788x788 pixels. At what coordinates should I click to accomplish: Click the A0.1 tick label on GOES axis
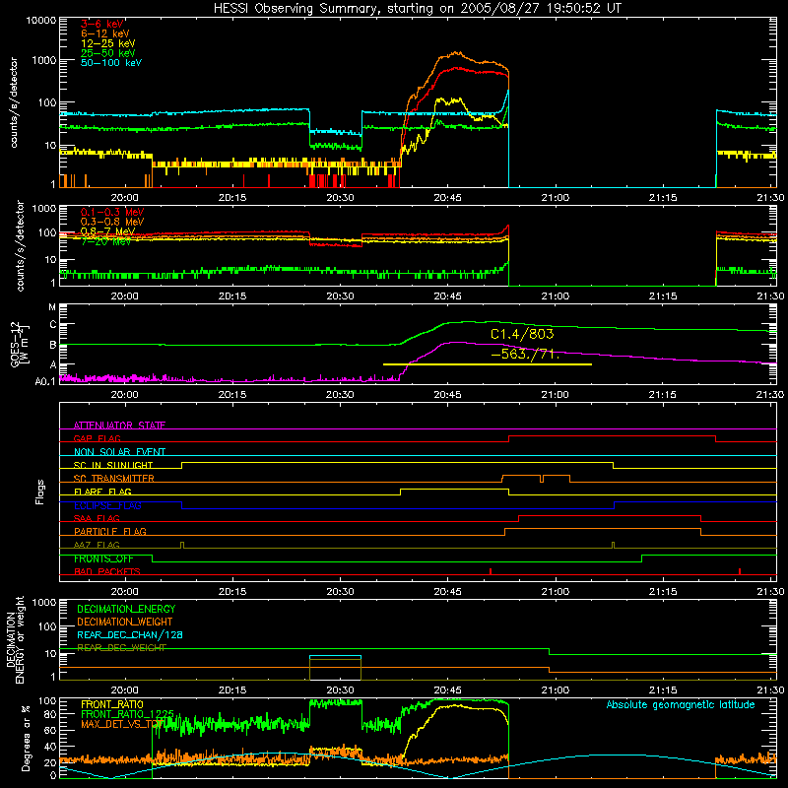45,381
